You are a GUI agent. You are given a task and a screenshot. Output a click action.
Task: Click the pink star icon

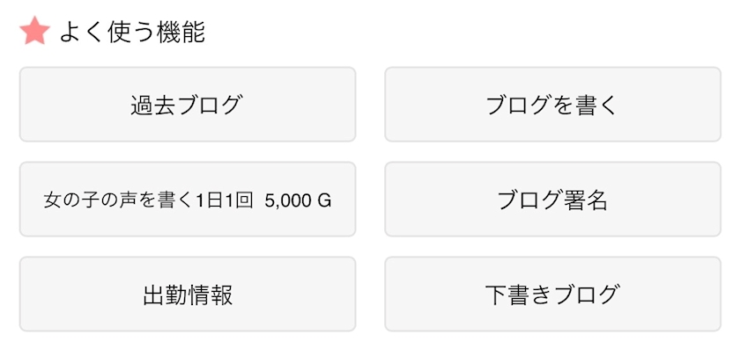(35, 31)
